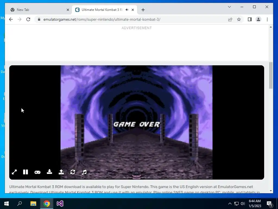Image resolution: width=278 pixels, height=209 pixels.
Task: Open a new browser tab
Action: click(x=143, y=10)
